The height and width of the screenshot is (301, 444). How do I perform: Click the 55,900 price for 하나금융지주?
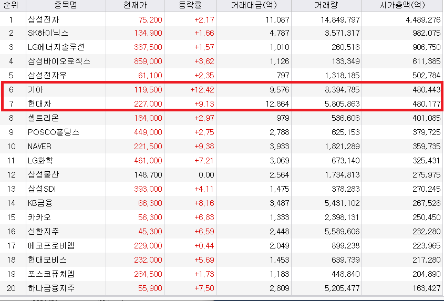[x=150, y=288]
